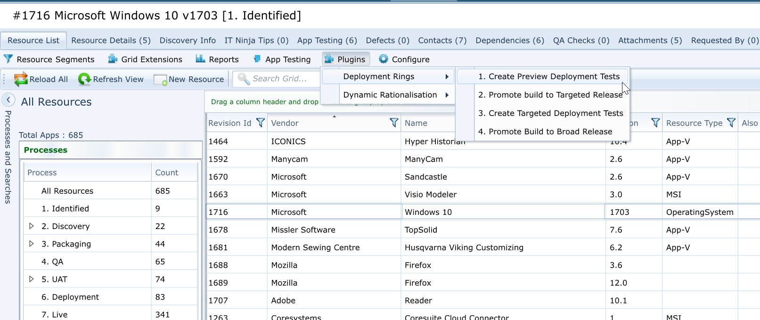This screenshot has width=760, height=320.
Task: Select the TopSolid name cell
Action: click(503, 230)
